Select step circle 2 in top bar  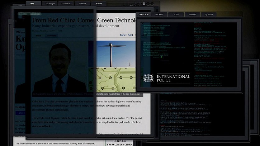[x=140, y=4]
